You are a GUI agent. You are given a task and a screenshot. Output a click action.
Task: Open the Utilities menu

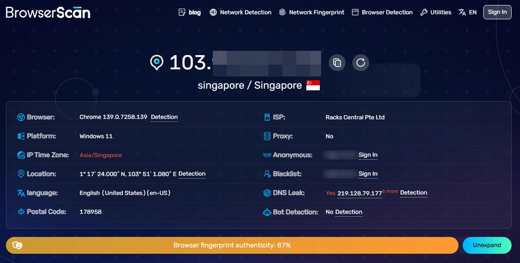coord(441,12)
